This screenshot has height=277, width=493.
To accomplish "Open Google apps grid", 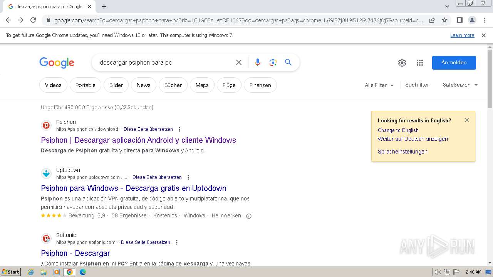I will (x=420, y=63).
